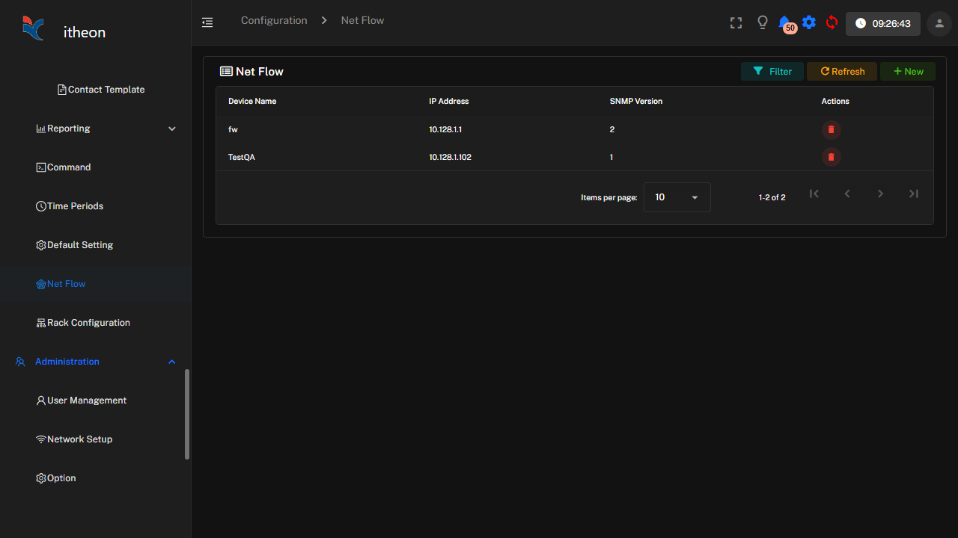Viewport: 958px width, 538px height.
Task: Click the red sync icon in the header
Action: click(x=832, y=22)
